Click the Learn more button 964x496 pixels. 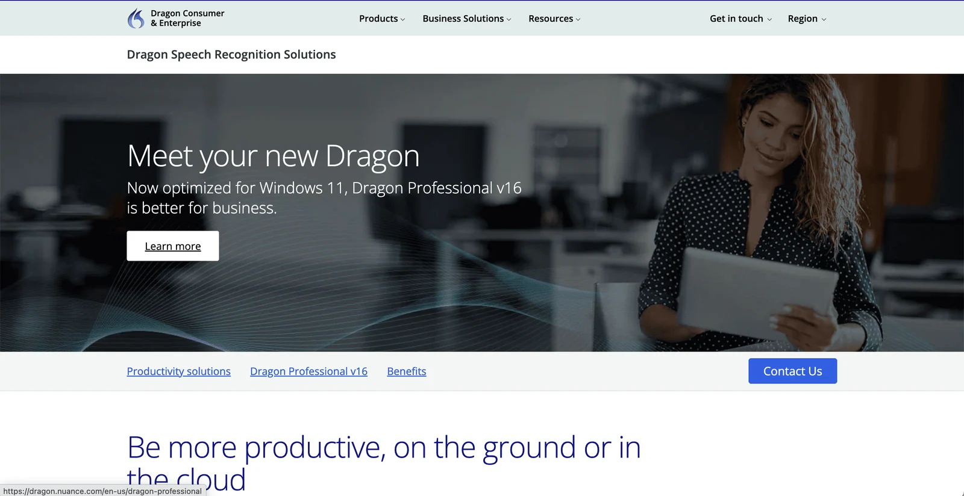click(x=173, y=246)
